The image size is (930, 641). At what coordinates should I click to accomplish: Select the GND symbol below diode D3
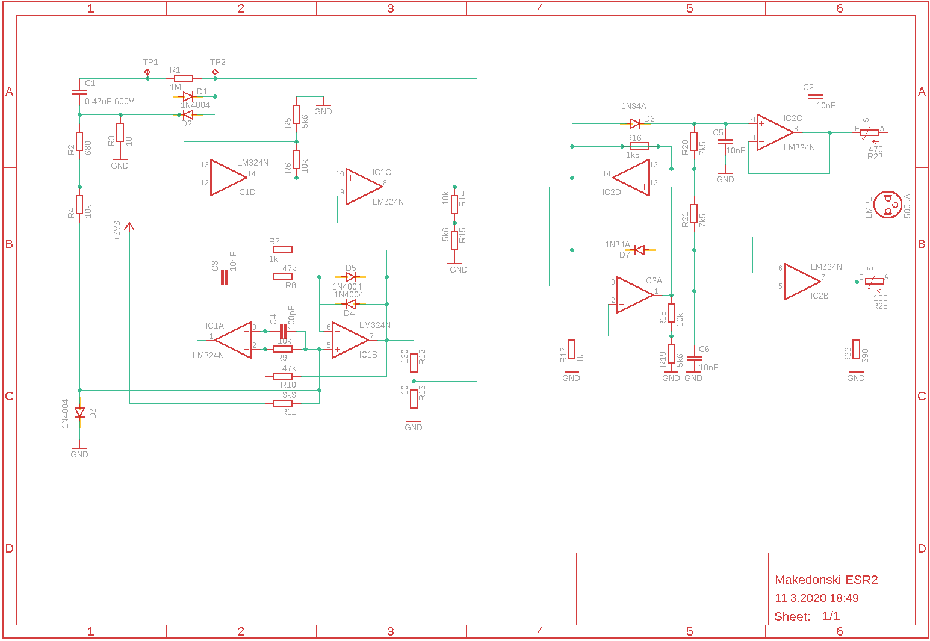click(x=79, y=450)
